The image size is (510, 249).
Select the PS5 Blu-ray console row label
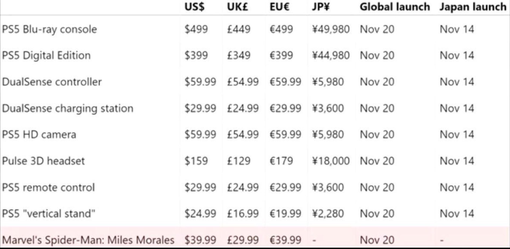click(x=49, y=29)
